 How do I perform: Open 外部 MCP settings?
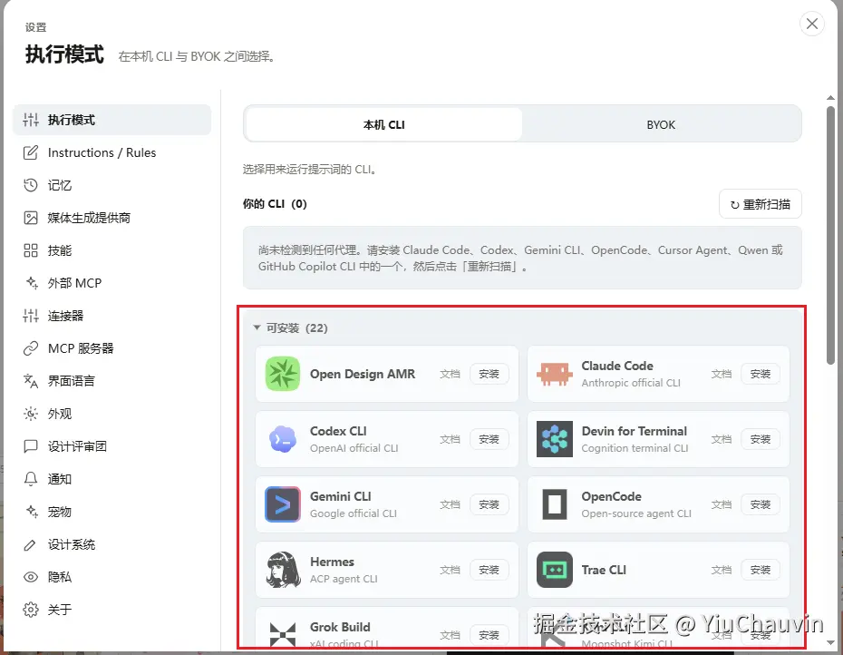(111, 283)
